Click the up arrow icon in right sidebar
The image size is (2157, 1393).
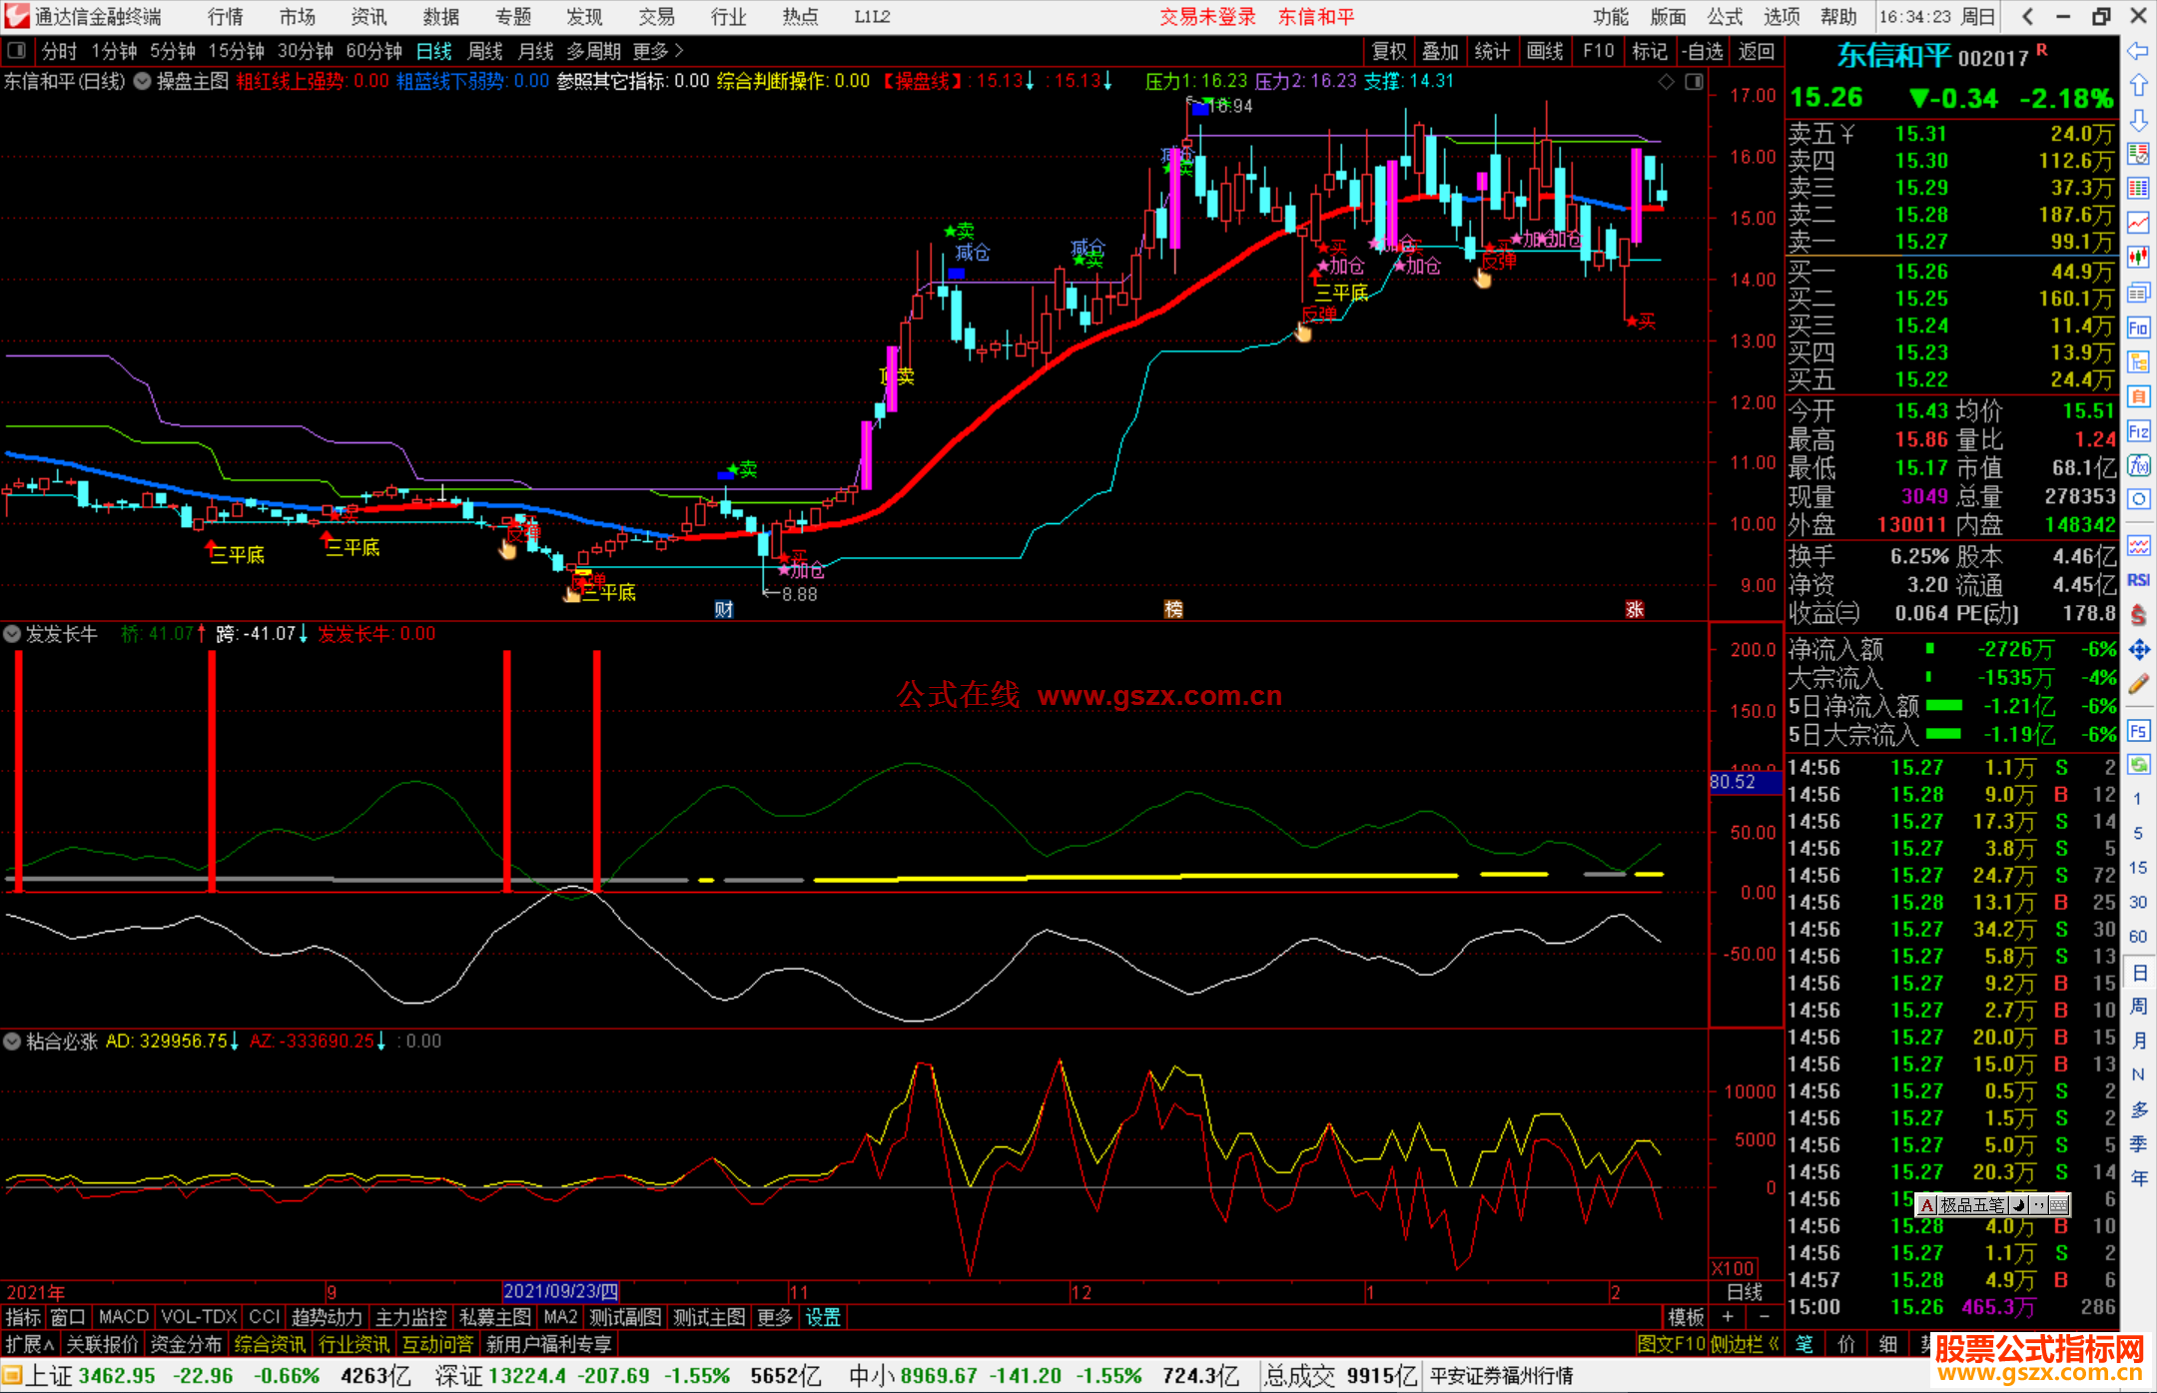pos(2138,86)
